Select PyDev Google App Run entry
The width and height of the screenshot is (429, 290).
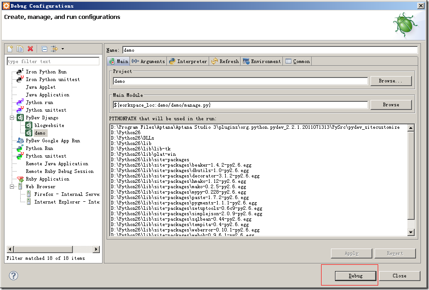53,140
